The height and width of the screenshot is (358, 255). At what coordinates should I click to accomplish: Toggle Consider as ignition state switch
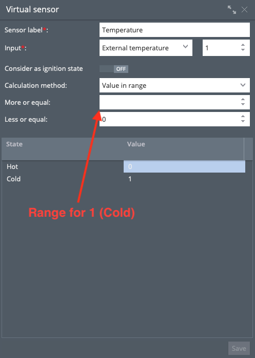click(114, 69)
